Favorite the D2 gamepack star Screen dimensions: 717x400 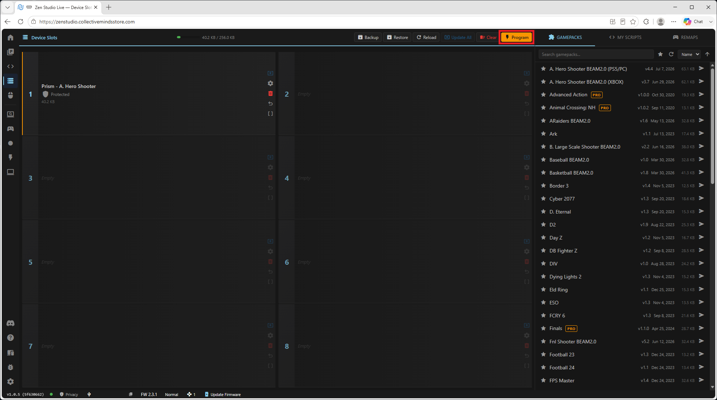coord(543,224)
